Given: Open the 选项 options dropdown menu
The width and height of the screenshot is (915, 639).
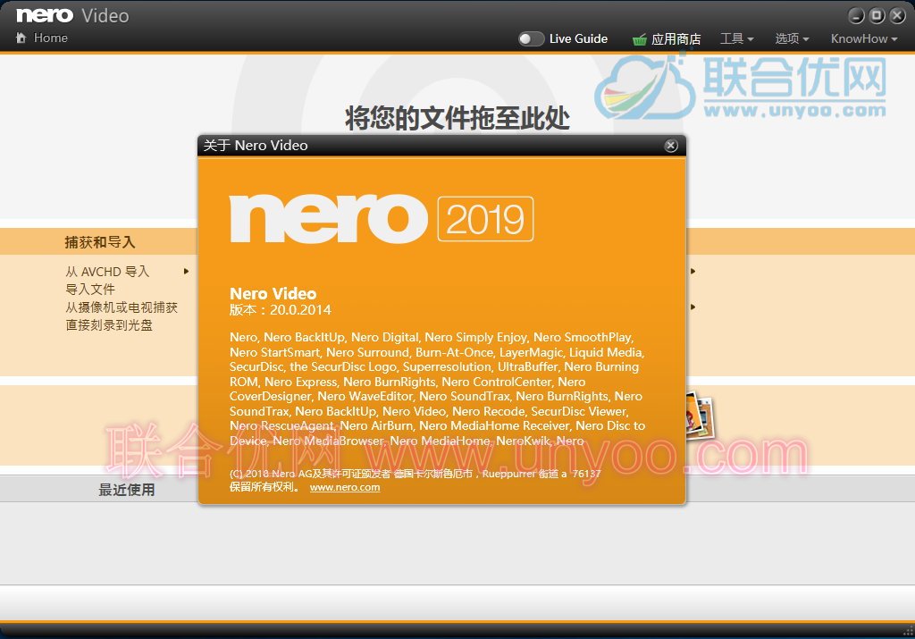Looking at the screenshot, I should (x=792, y=38).
